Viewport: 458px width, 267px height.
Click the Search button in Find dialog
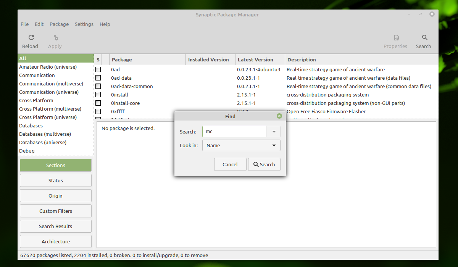point(264,164)
